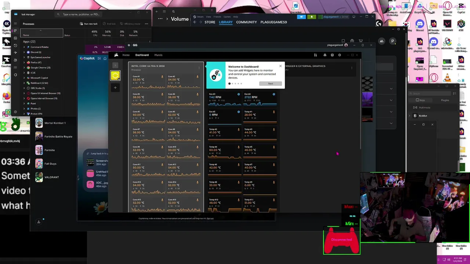
Task: Open the Performance page in Task Manager
Action: pyautogui.click(x=15, y=38)
